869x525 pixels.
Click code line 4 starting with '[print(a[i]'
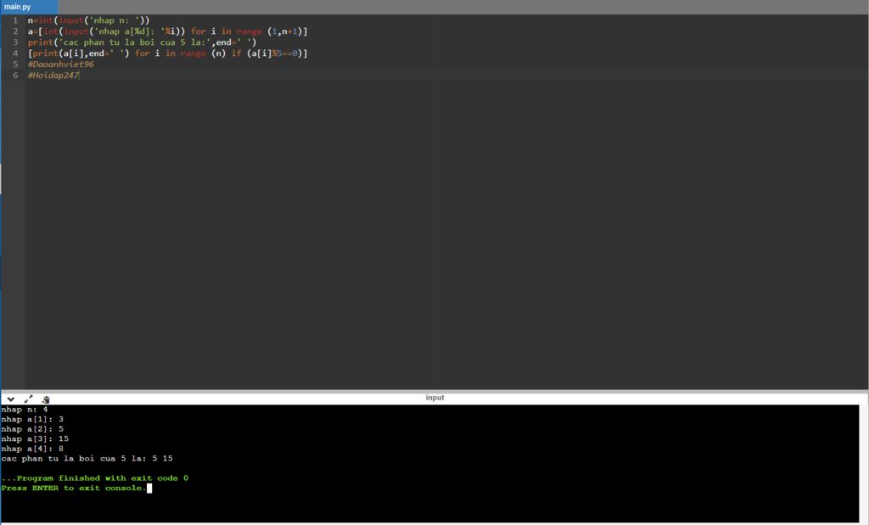coord(167,53)
